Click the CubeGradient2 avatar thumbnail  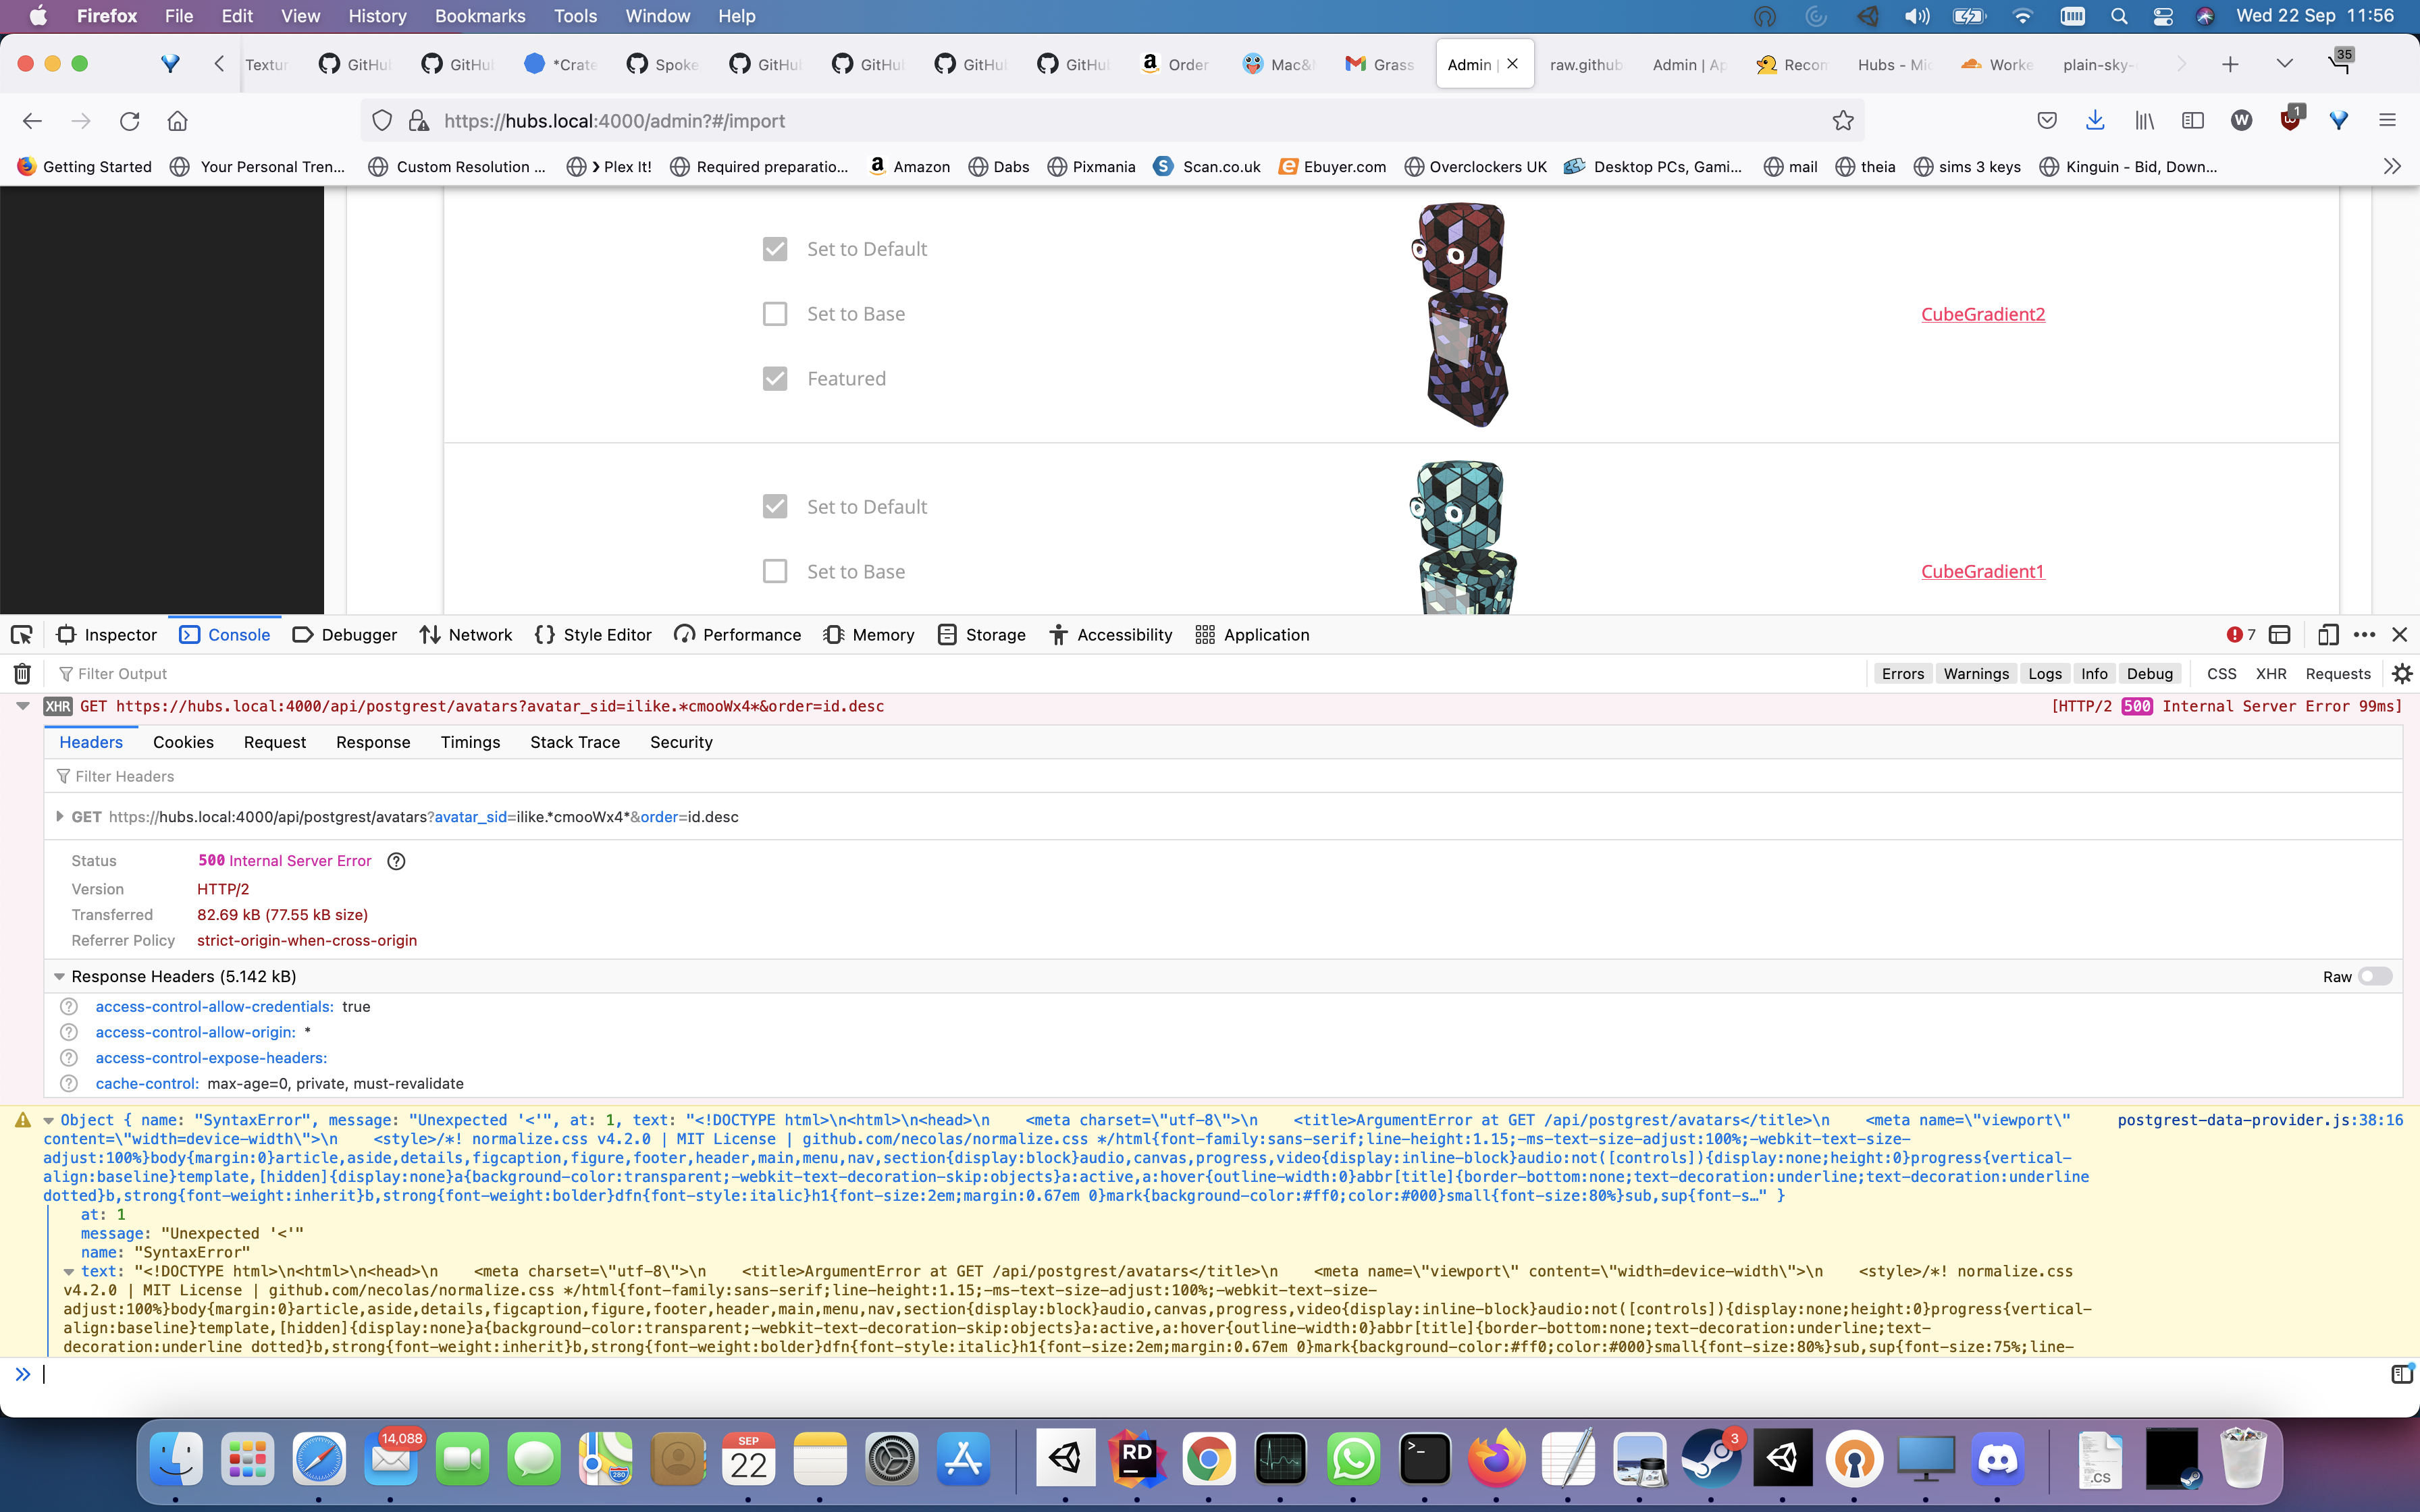[x=1462, y=314]
